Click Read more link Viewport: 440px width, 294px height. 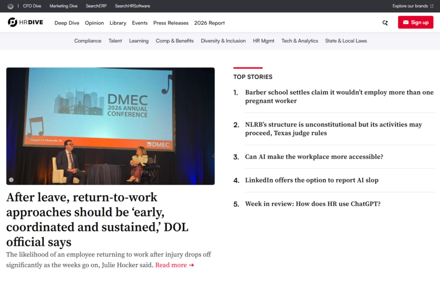coord(174,265)
